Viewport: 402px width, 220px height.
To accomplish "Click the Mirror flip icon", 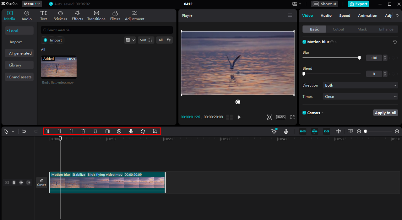I will click(x=131, y=131).
